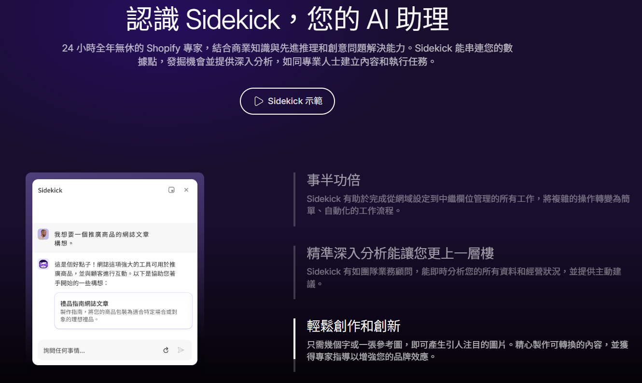Click the description text under 事半功倍

coord(468,205)
